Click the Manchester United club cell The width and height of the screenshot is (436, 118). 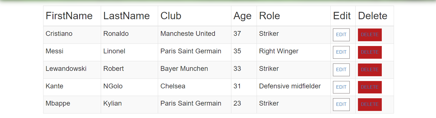point(188,34)
